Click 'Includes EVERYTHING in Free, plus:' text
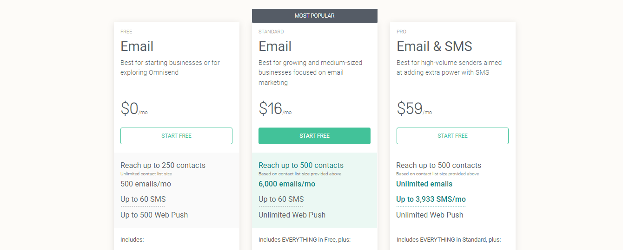 [x=304, y=240]
